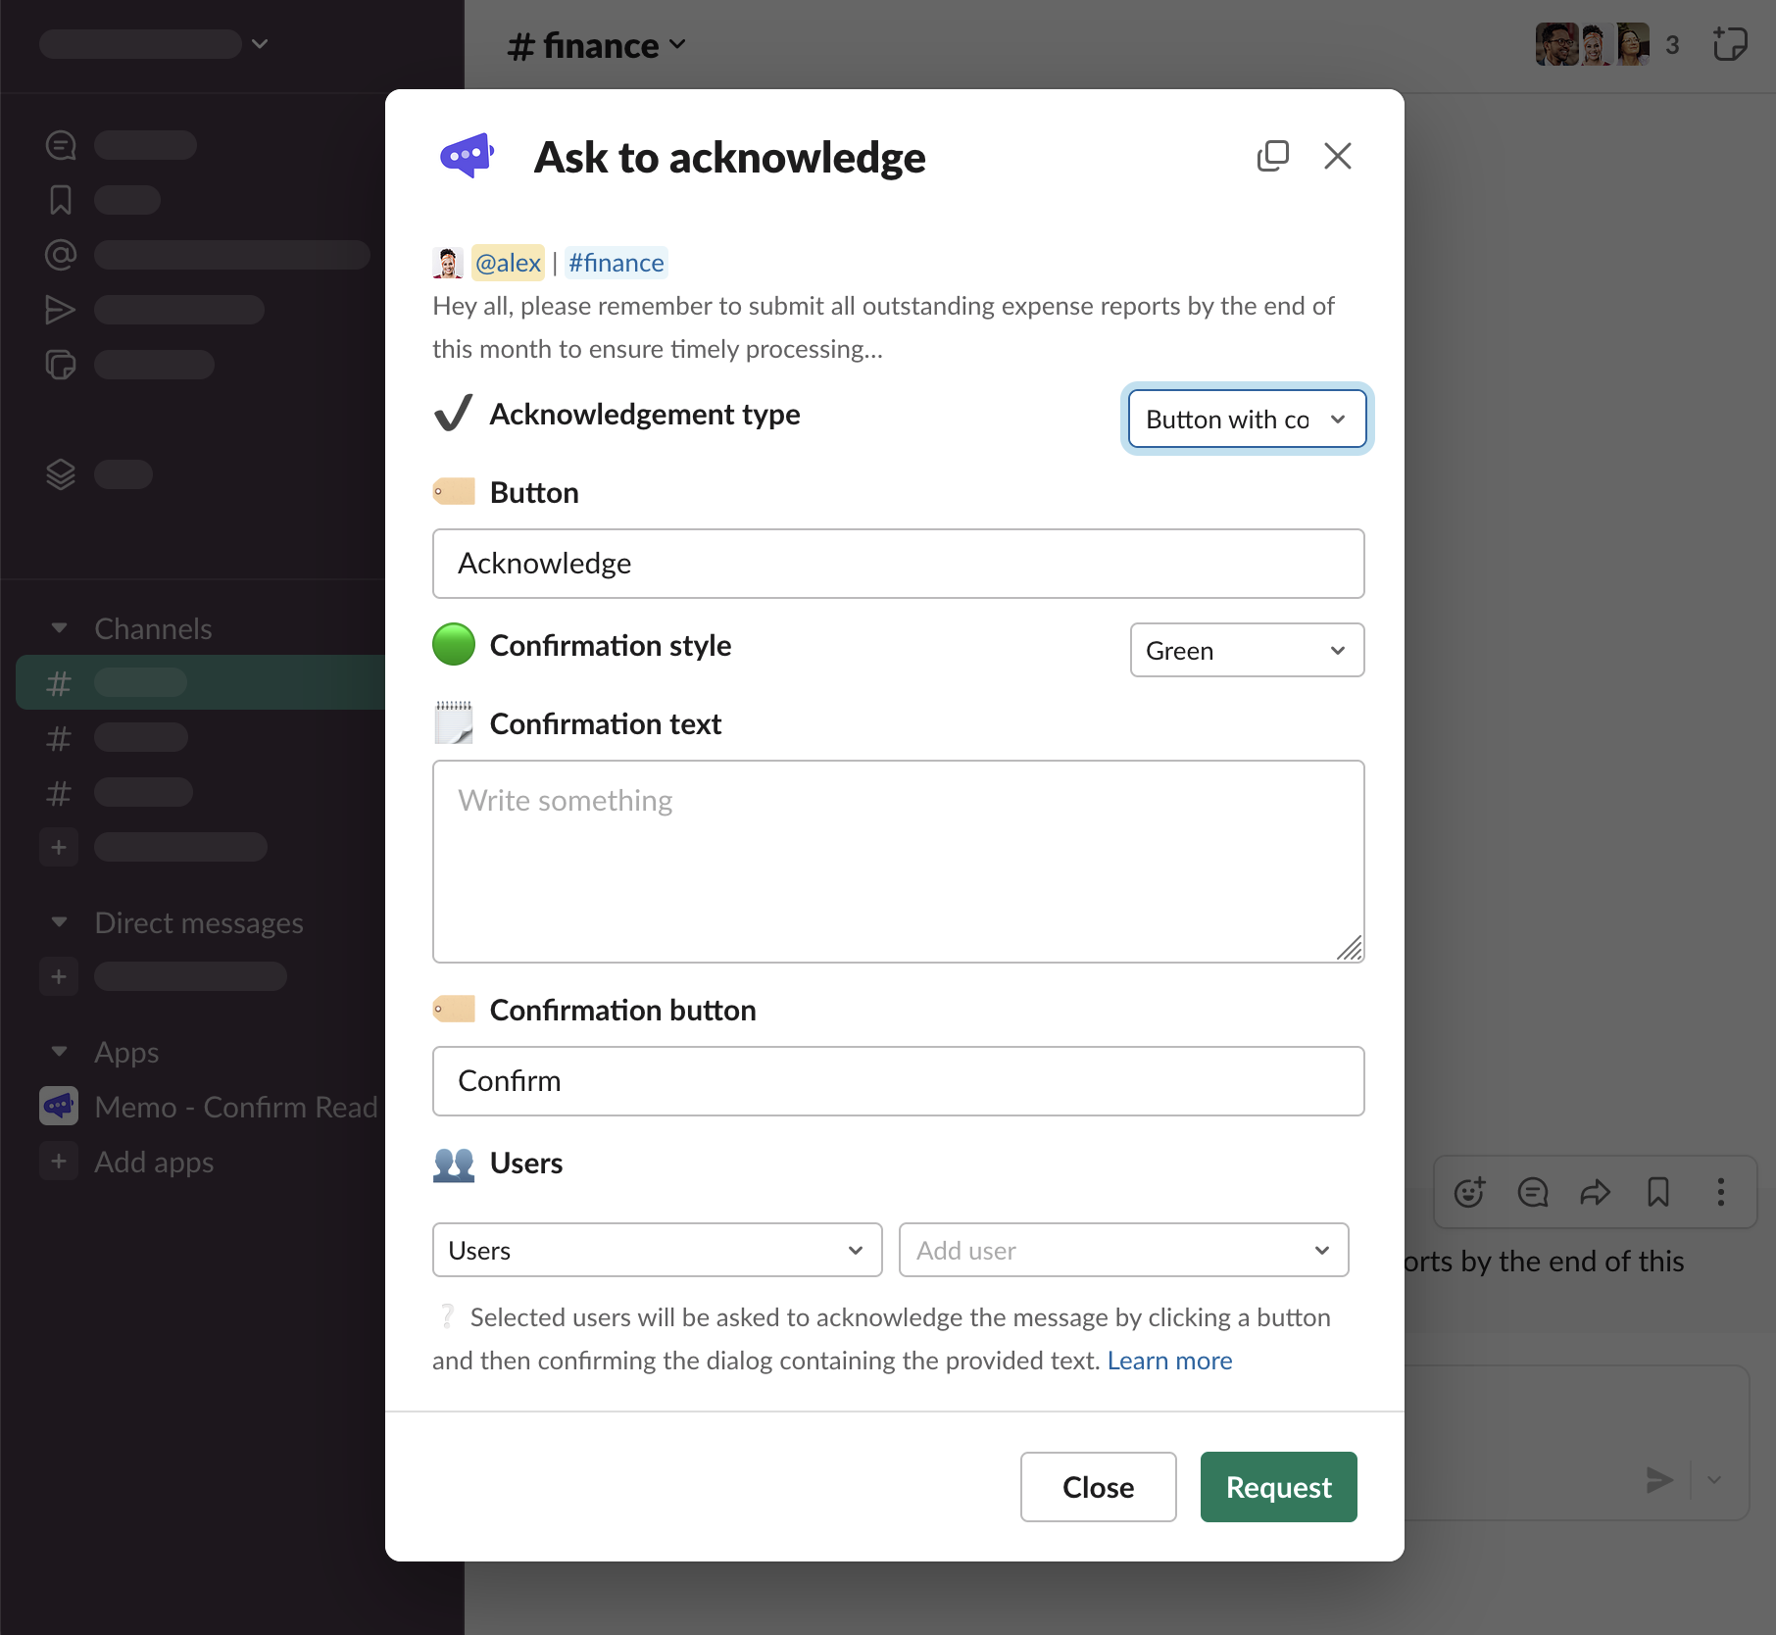Open the Acknowledgement type dropdown
The width and height of the screenshot is (1776, 1635).
pos(1246,420)
